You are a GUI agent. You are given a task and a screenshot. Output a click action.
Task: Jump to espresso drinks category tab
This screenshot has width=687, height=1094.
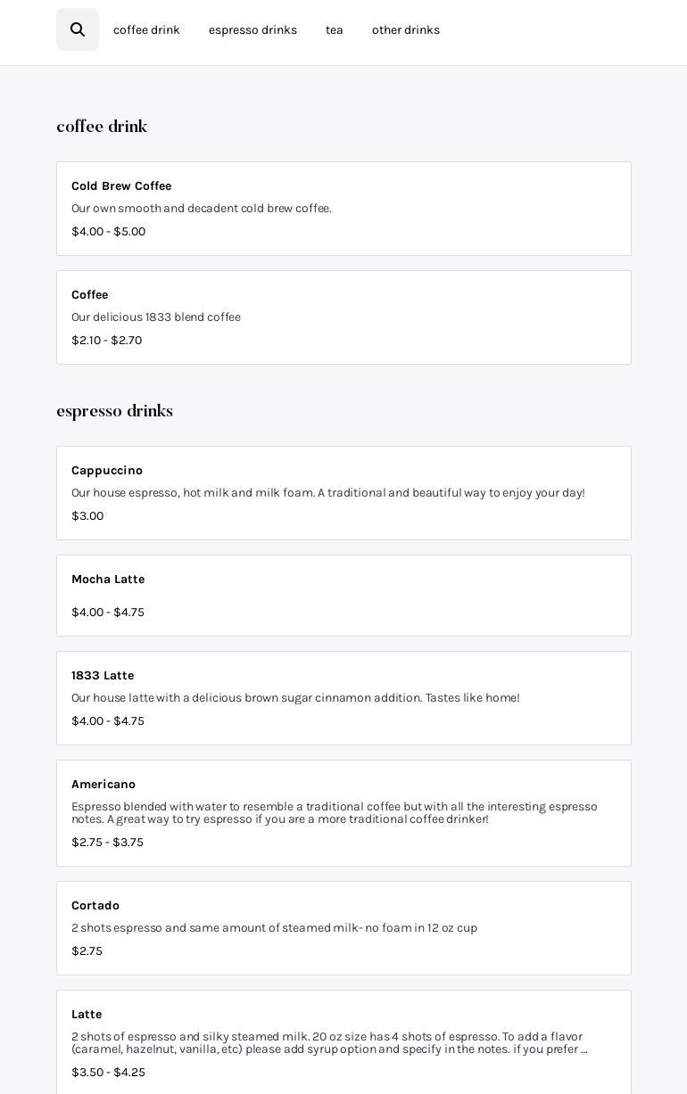[252, 30]
